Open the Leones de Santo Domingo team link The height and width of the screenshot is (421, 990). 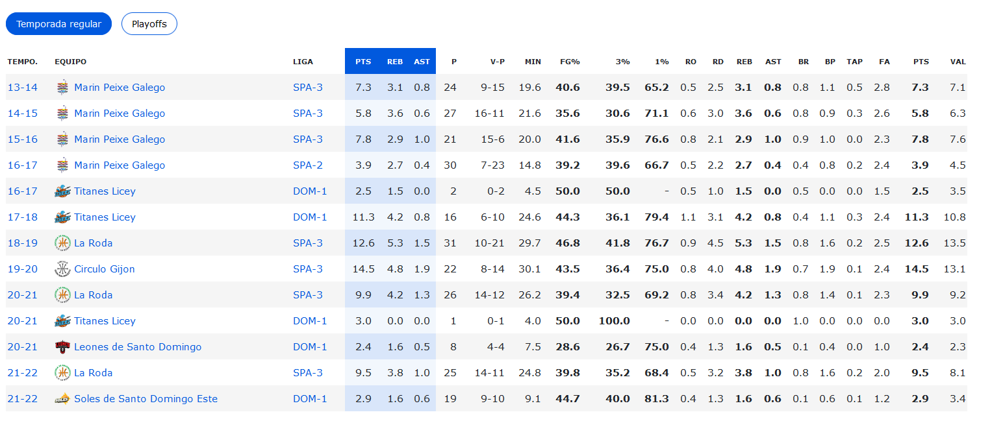tap(138, 347)
